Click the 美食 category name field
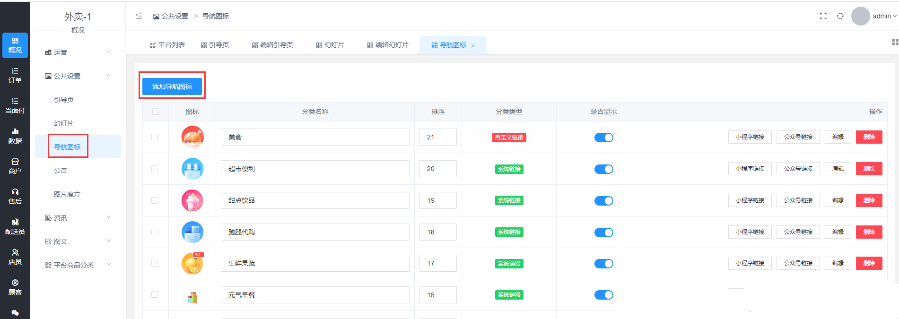Image resolution: width=899 pixels, height=319 pixels. (x=315, y=137)
